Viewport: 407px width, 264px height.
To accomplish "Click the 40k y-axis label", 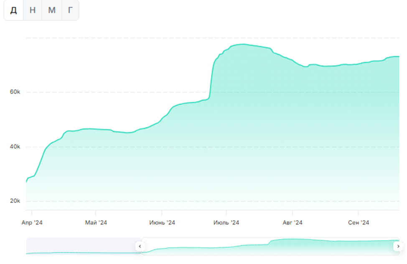I will coord(15,147).
